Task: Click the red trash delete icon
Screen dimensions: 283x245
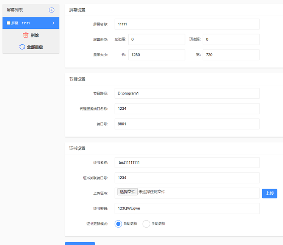Action: [x=26, y=35]
